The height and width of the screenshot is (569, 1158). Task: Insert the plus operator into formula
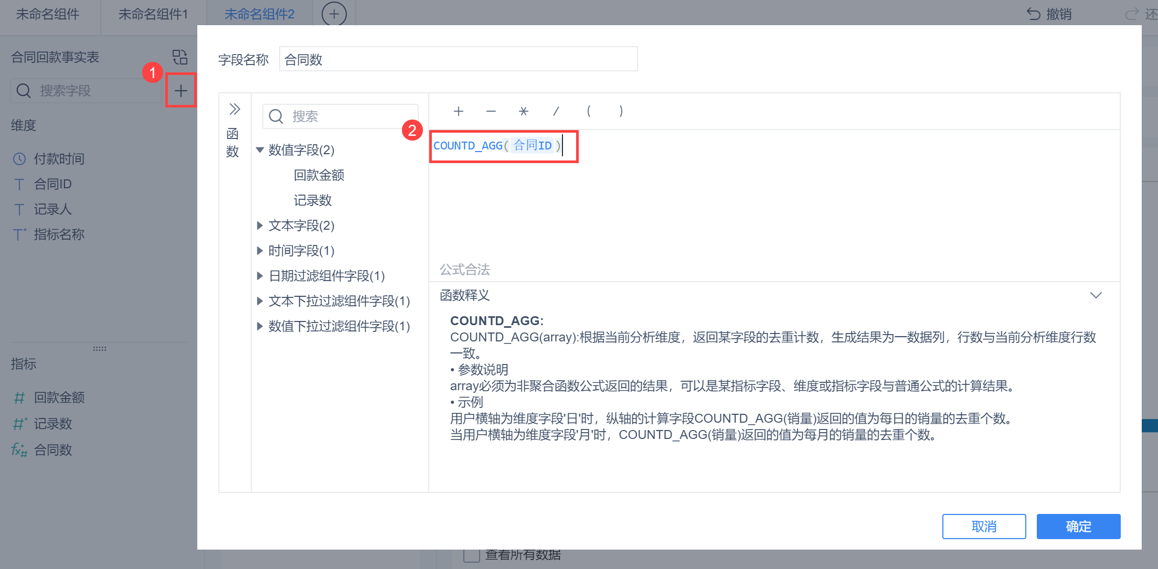coord(458,111)
